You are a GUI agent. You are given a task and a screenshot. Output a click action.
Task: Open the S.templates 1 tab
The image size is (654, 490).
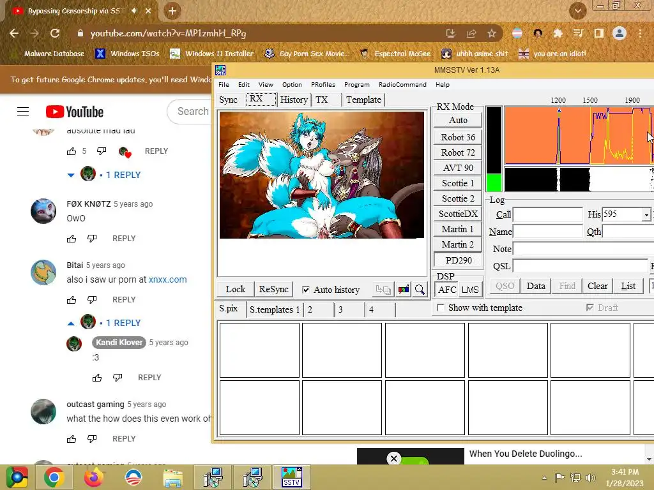(x=275, y=309)
